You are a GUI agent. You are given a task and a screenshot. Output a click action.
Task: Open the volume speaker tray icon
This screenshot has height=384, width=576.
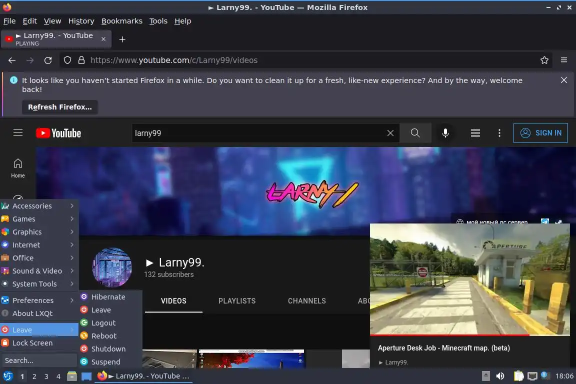point(500,376)
